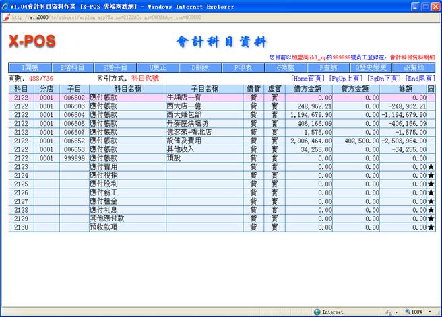
Task: Click the X-POS logo
Action: click(x=32, y=42)
